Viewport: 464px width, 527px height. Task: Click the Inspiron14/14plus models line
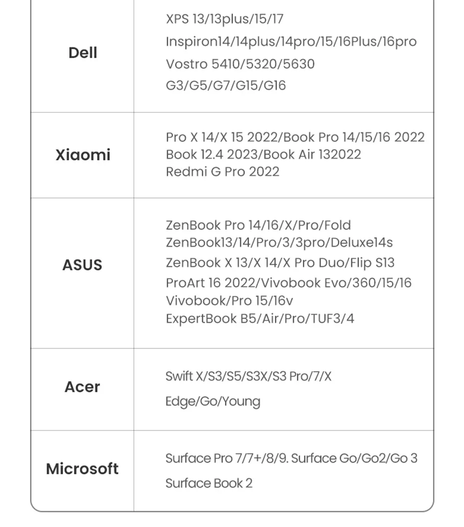click(291, 41)
